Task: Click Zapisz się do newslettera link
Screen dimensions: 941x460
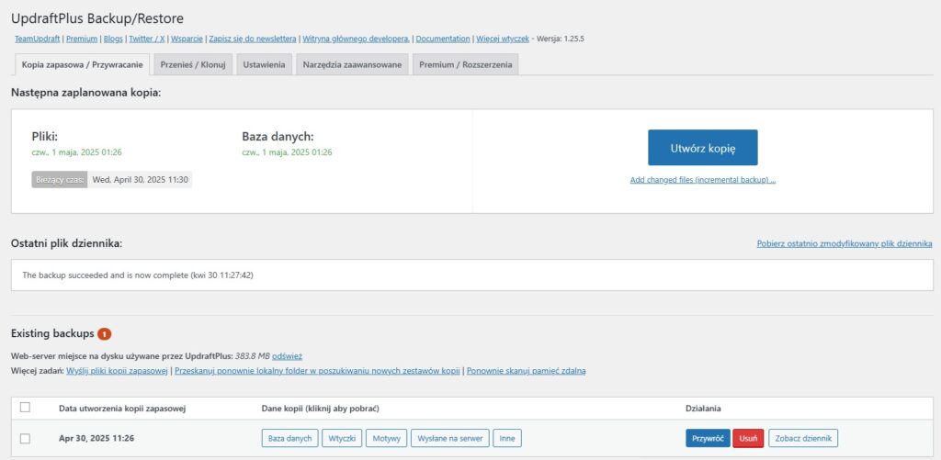Action: tap(253, 39)
